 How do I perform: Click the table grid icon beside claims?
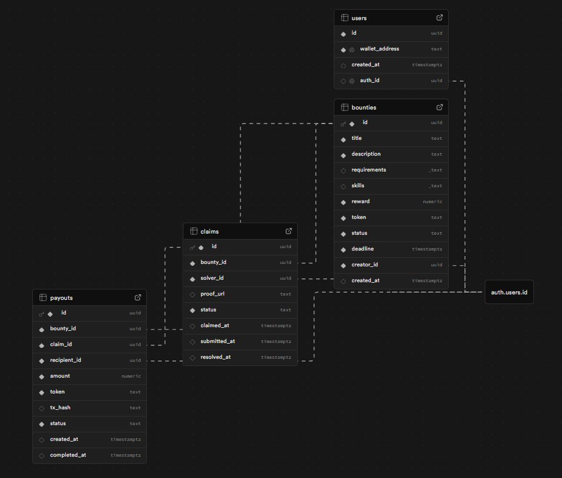194,231
